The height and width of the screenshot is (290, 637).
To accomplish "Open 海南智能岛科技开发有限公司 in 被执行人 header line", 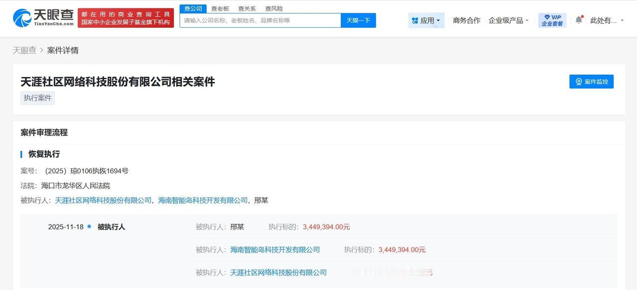I will pyautogui.click(x=203, y=200).
